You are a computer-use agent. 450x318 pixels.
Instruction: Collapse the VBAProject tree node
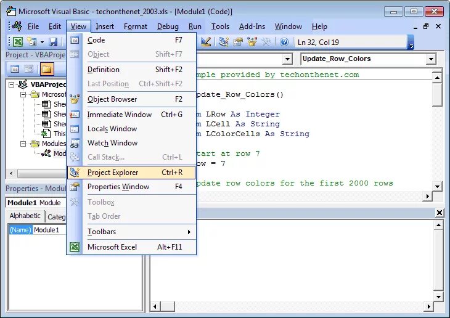pos(11,84)
